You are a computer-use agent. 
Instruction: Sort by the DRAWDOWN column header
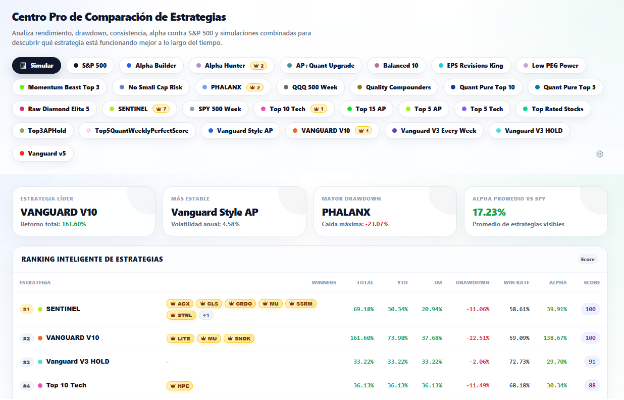(x=473, y=282)
